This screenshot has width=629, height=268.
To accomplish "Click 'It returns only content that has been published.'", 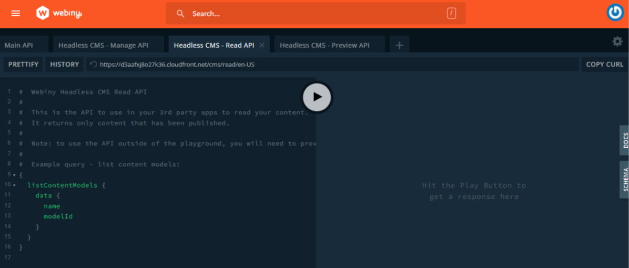I will coord(130,123).
